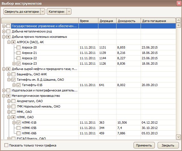The width and height of the screenshot is (182, 151).
Task: Sort by the Дюрация column header
Action: tap(107, 21)
